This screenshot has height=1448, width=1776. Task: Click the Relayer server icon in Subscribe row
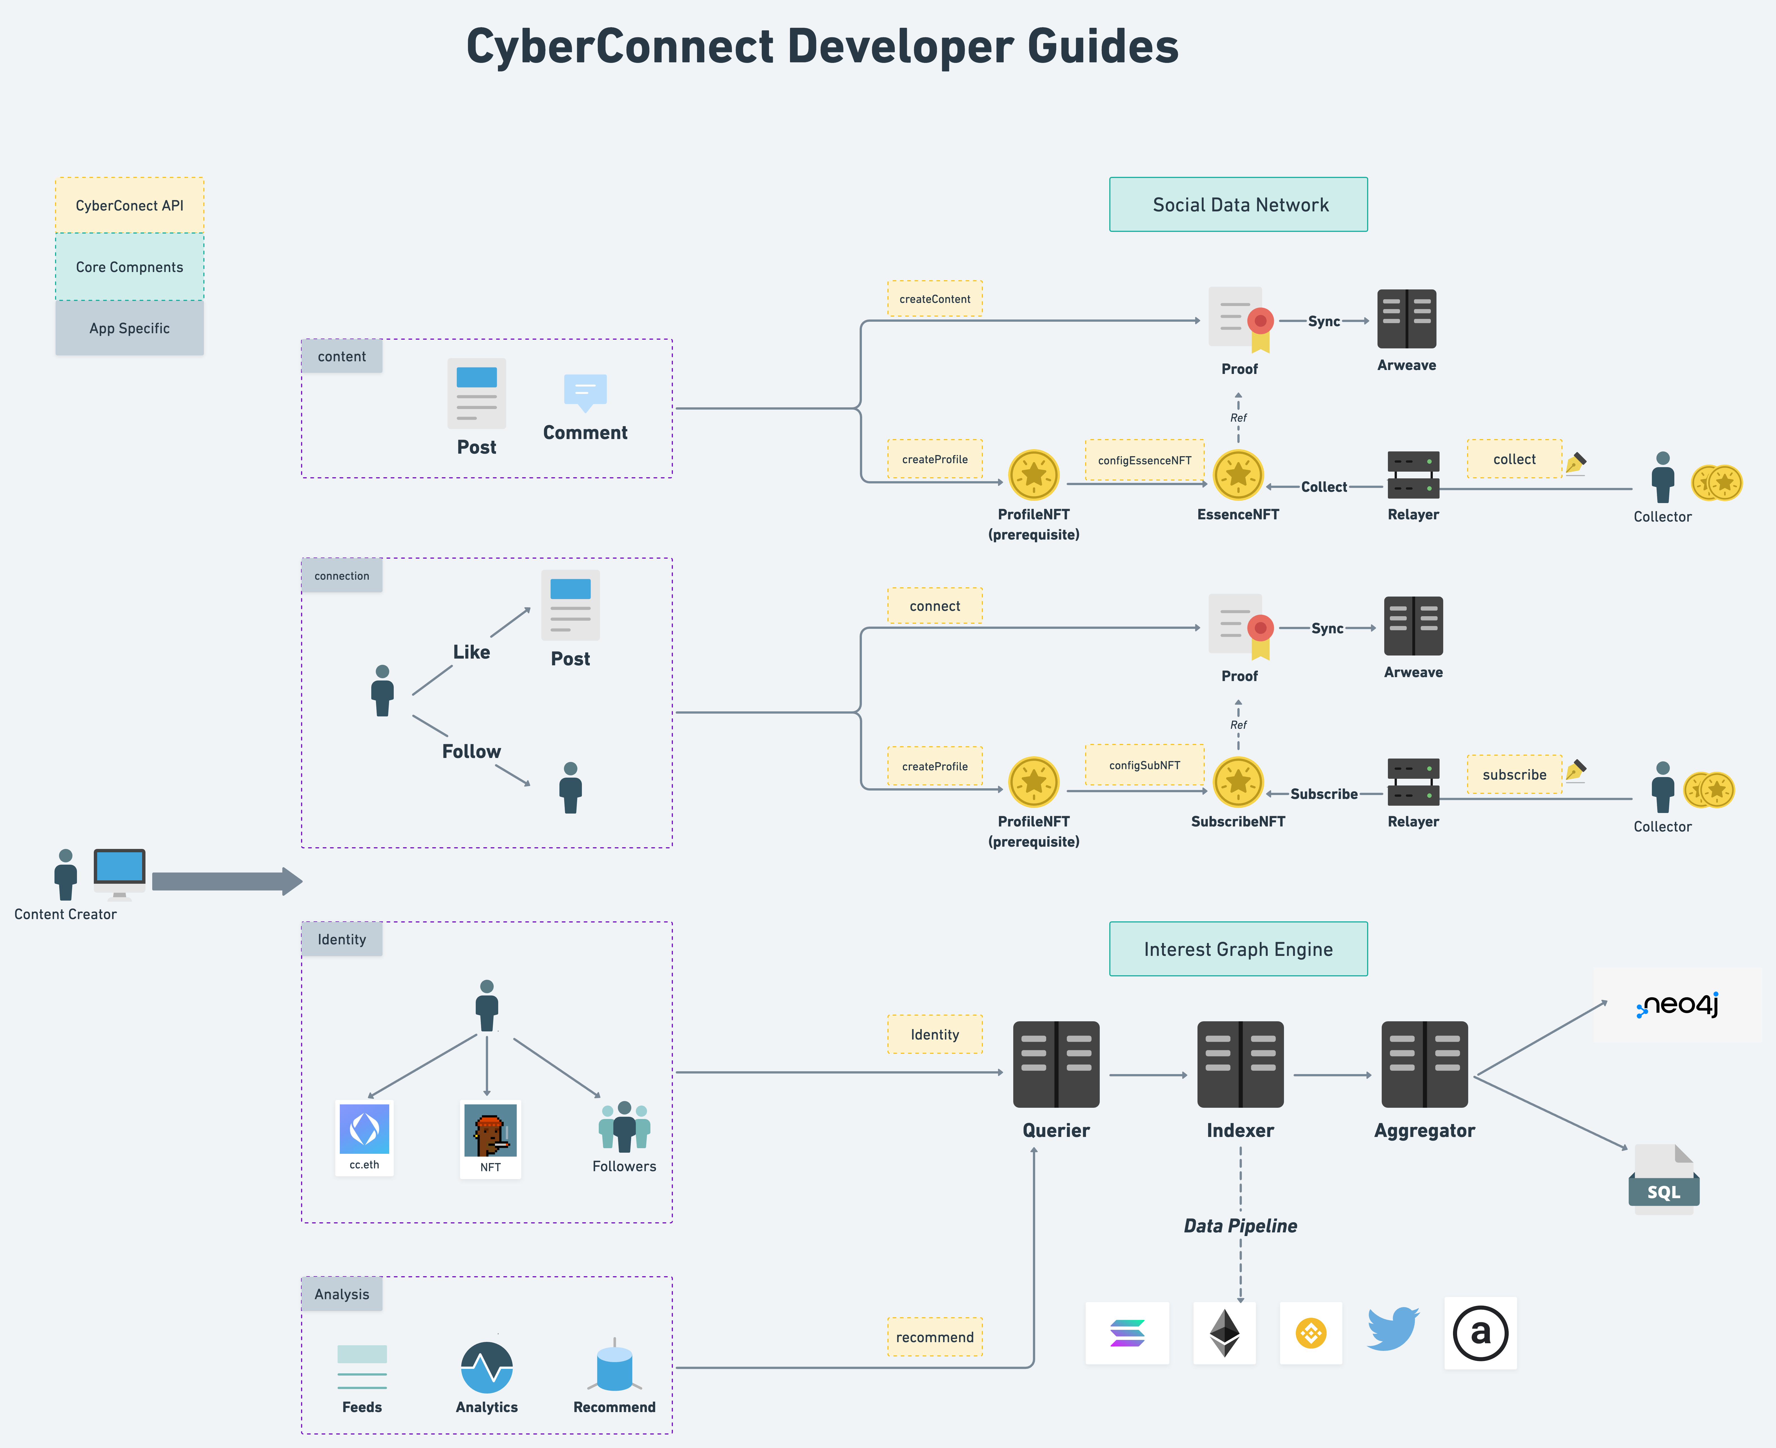click(1413, 782)
